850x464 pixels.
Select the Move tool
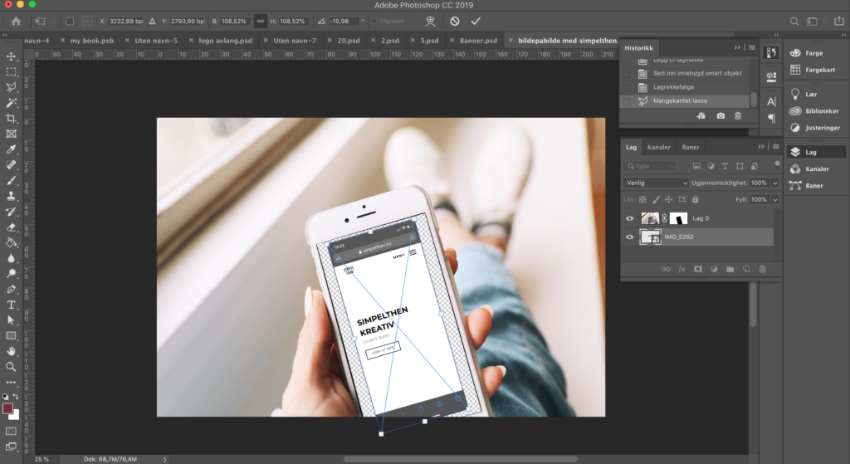[12, 56]
